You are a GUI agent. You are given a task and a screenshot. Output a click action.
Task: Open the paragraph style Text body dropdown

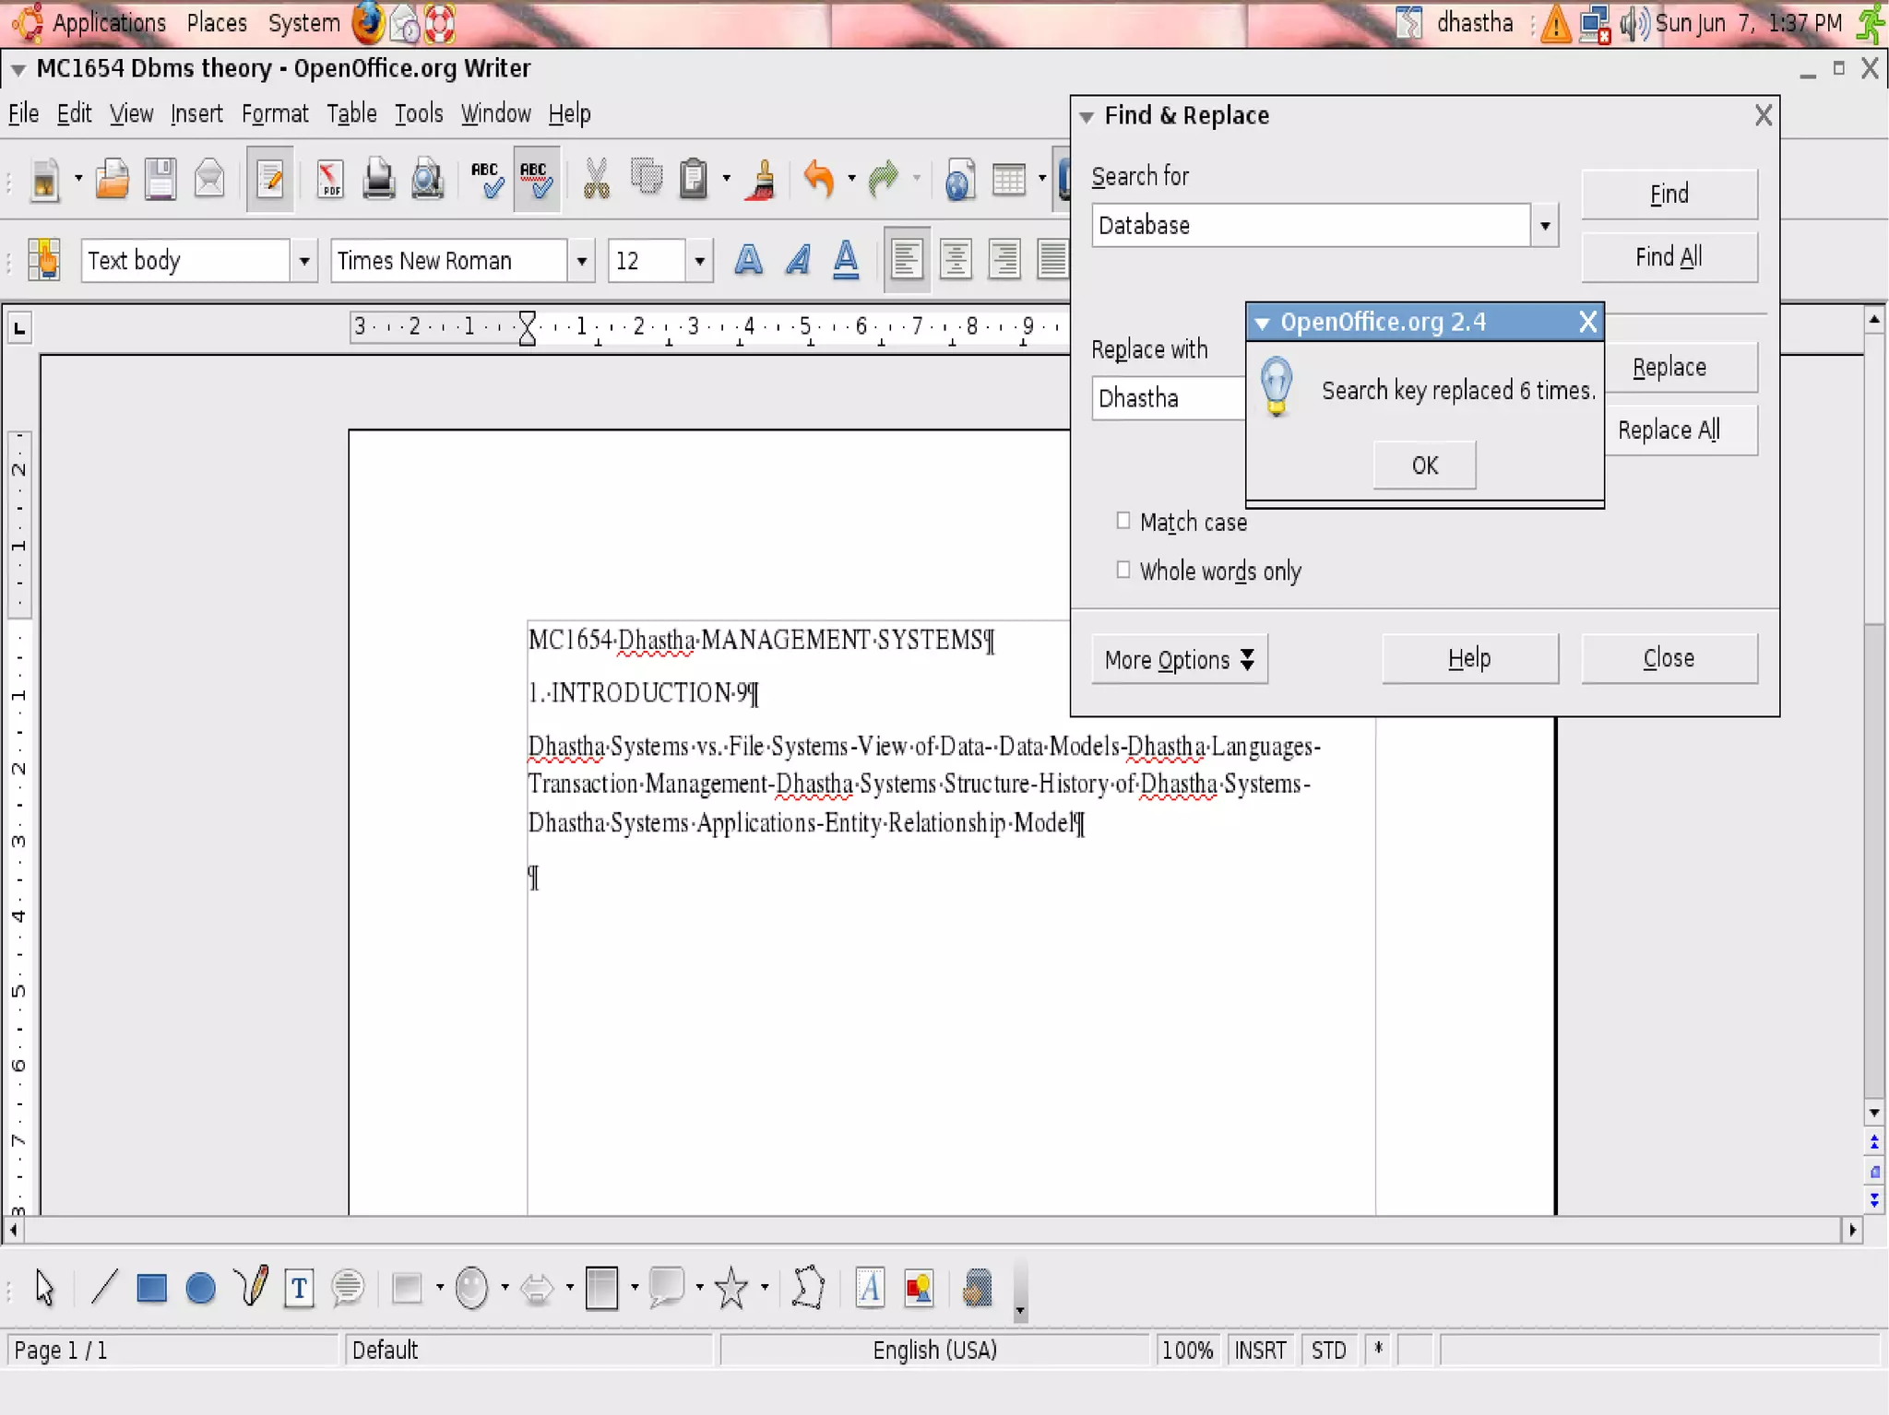coord(303,261)
